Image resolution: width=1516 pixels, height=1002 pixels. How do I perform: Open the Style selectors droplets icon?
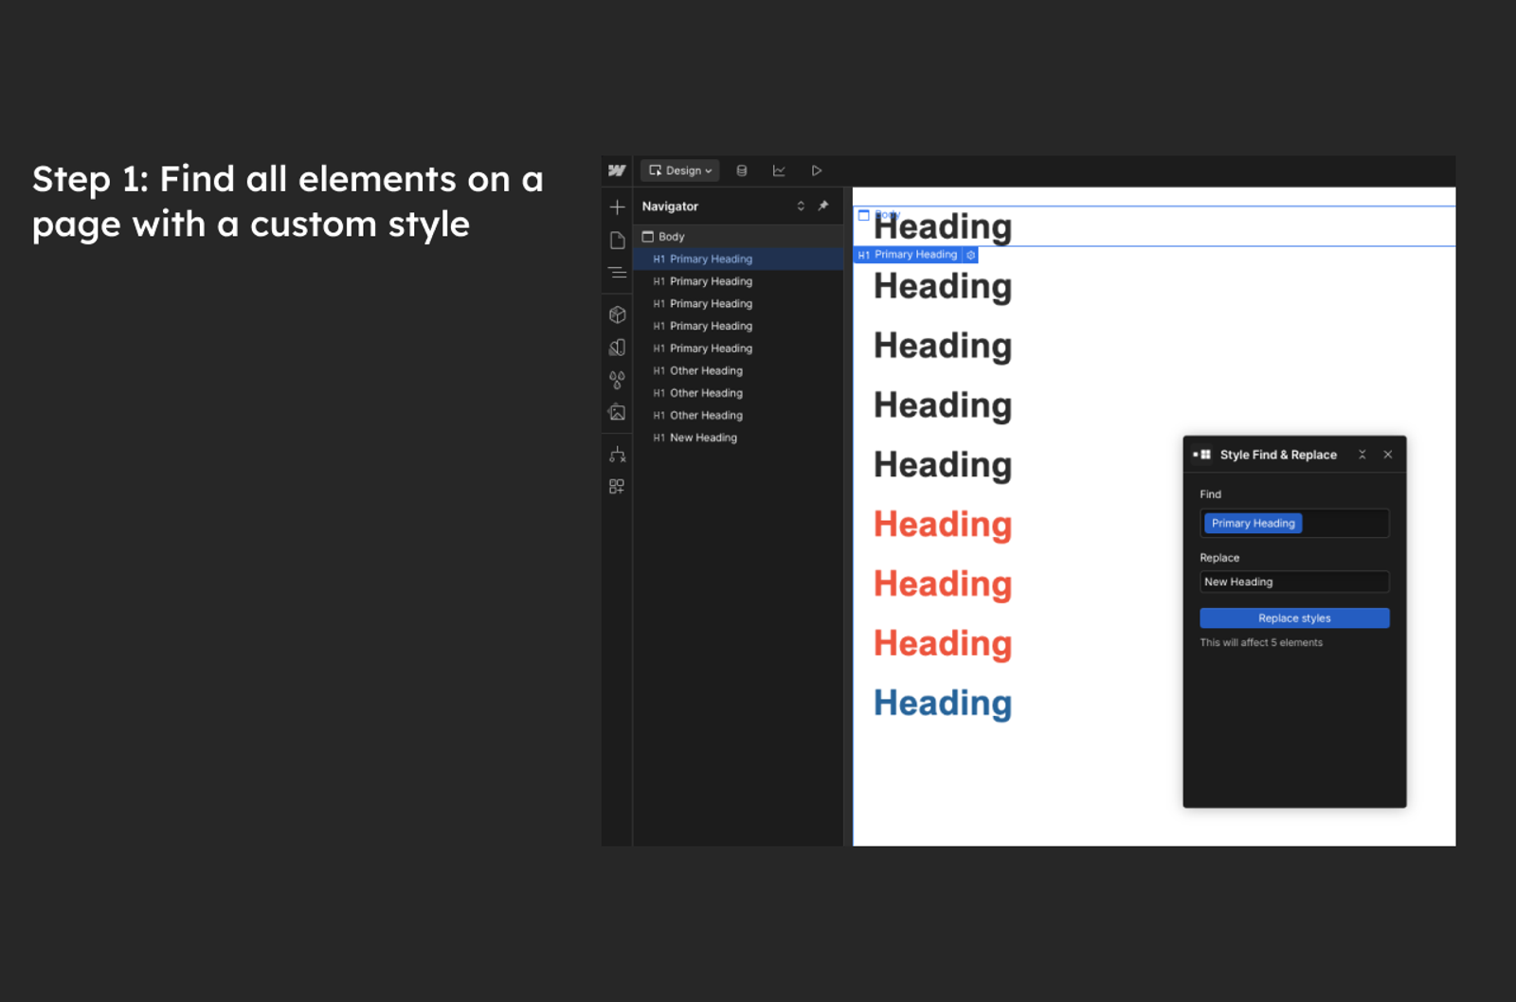tap(617, 380)
